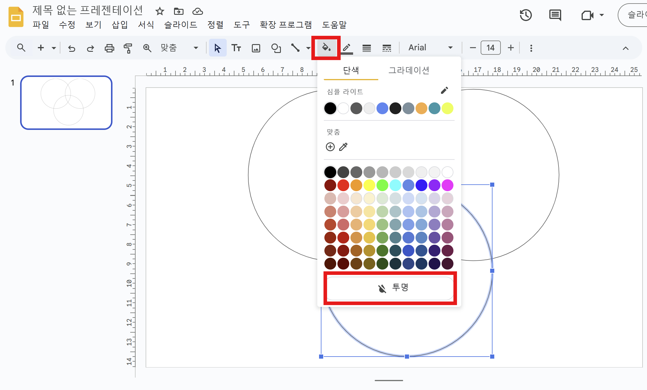Open border dash style options
647x390 pixels.
click(x=387, y=48)
